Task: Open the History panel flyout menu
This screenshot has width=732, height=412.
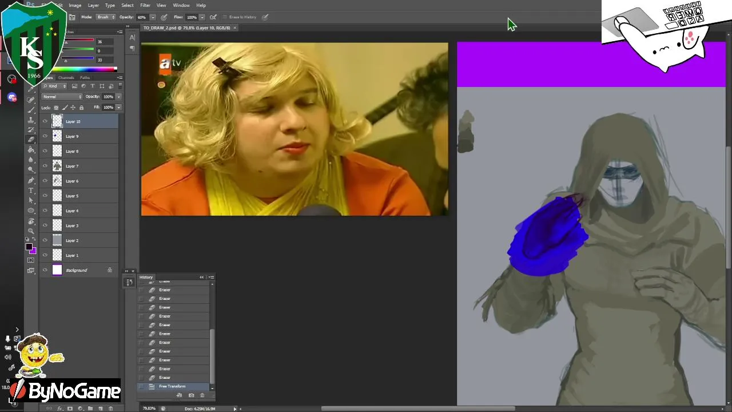Action: tap(212, 278)
